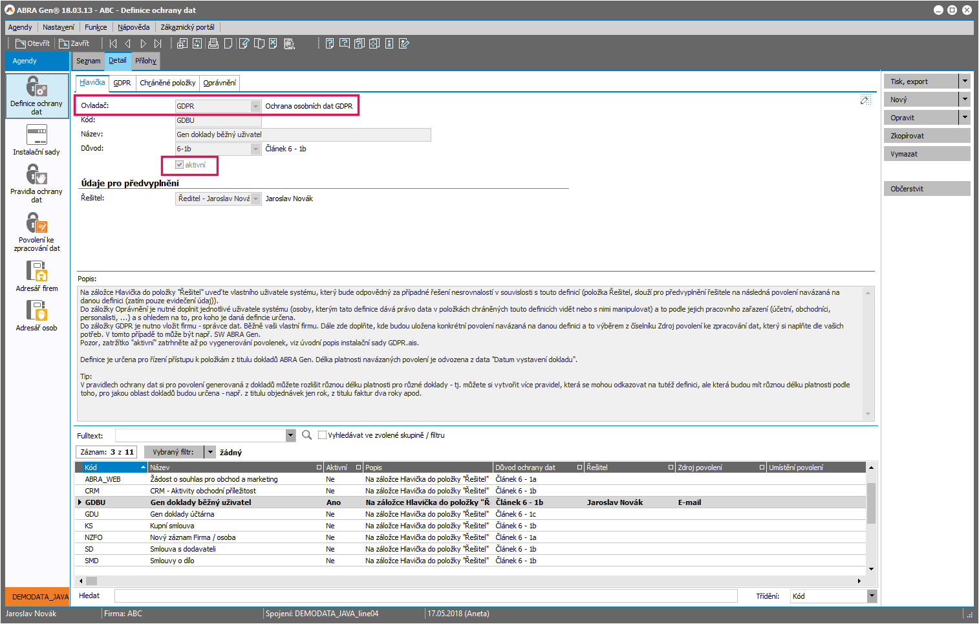The height and width of the screenshot is (624, 979).
Task: Click the Občerstvit button
Action: [x=926, y=189]
